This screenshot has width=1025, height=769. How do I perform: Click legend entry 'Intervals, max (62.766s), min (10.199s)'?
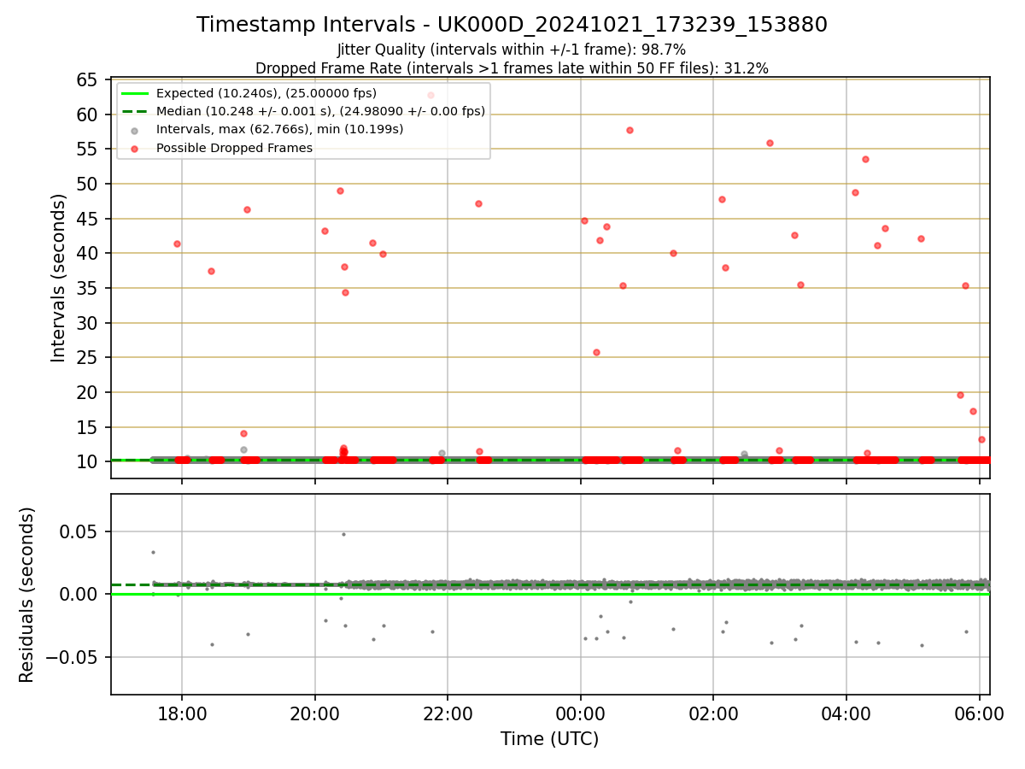[280, 130]
